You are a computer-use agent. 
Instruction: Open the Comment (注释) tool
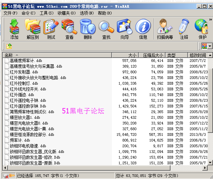click(184, 26)
